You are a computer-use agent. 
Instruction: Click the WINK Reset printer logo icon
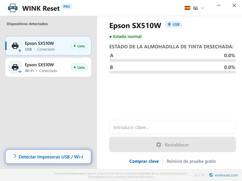[x=13, y=8]
